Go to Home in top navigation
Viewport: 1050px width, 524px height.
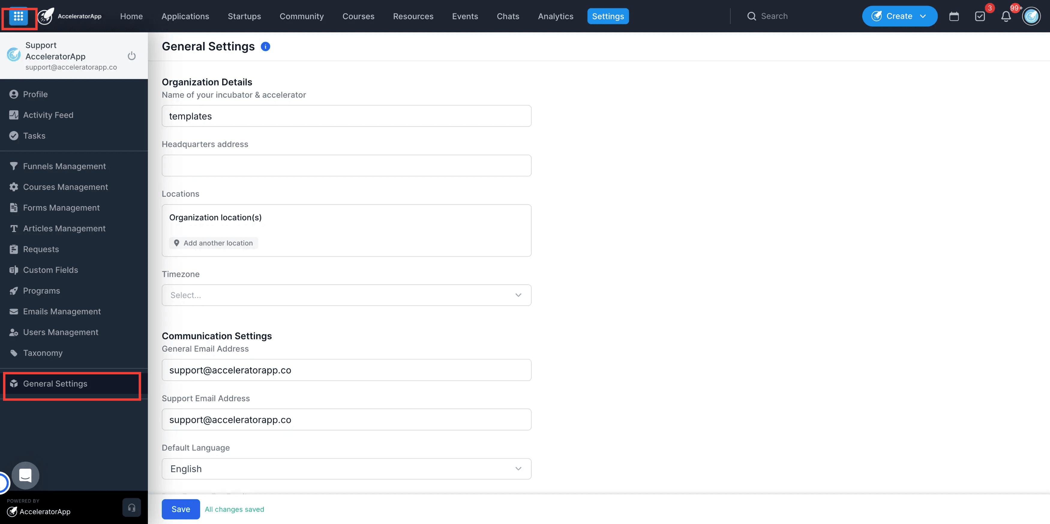tap(131, 16)
